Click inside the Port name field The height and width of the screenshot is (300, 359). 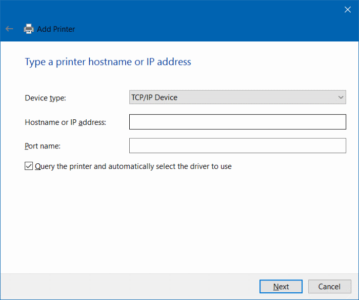tap(237, 146)
